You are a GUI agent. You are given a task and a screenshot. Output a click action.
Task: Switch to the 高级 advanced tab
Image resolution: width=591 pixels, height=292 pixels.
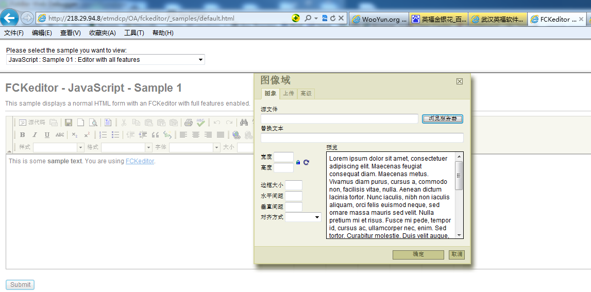pos(306,93)
